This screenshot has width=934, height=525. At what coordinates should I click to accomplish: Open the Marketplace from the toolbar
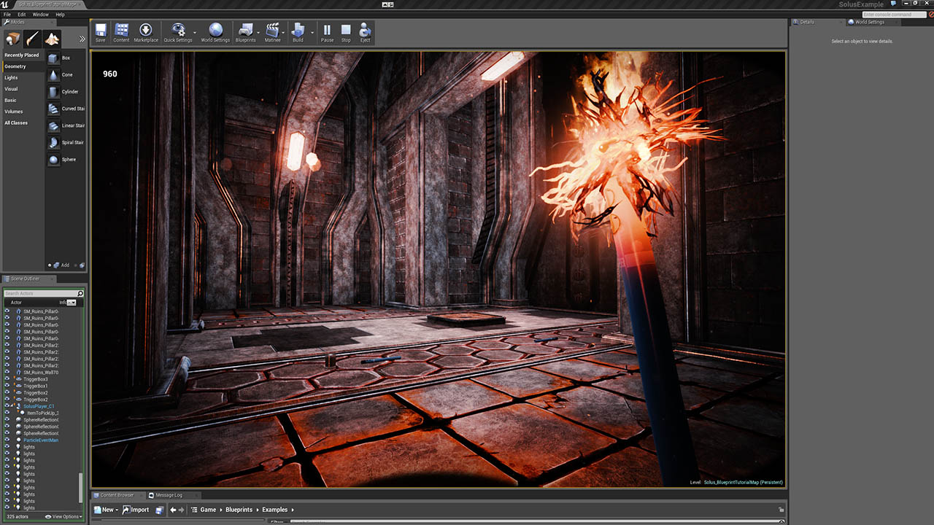[146, 33]
